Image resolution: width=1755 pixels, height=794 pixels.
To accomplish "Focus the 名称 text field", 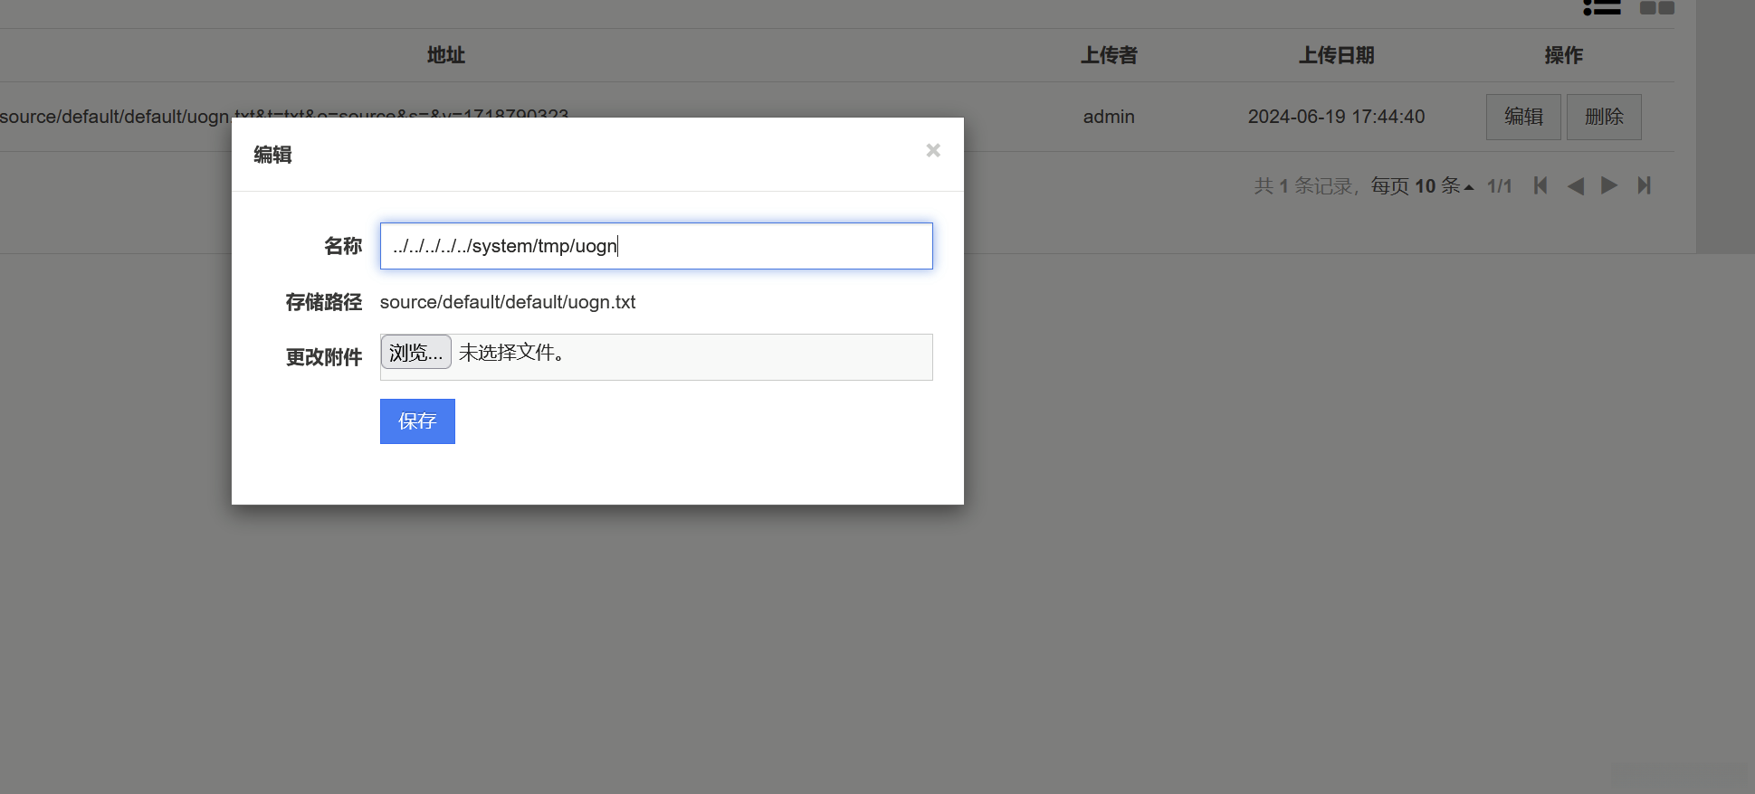I will pyautogui.click(x=656, y=246).
